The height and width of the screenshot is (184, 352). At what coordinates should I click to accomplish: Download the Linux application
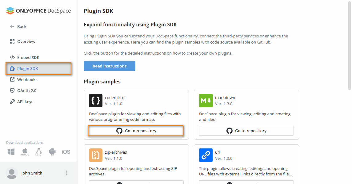pyautogui.click(x=38, y=152)
